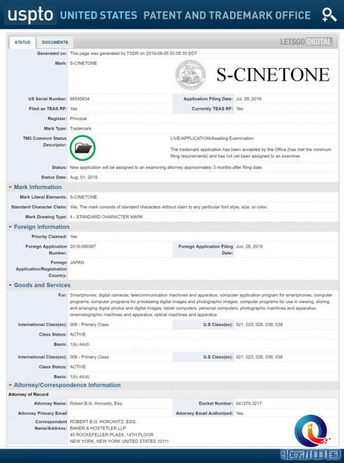Image resolution: width=344 pixels, height=463 pixels.
Task: Collapse the Foreign Information section
Action: (10, 226)
